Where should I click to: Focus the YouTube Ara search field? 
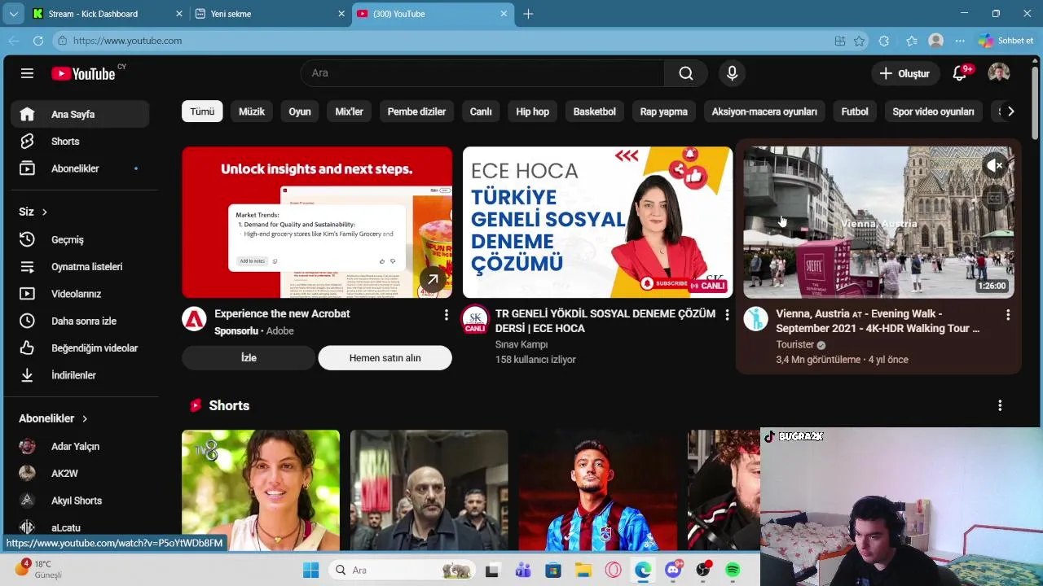(x=482, y=73)
